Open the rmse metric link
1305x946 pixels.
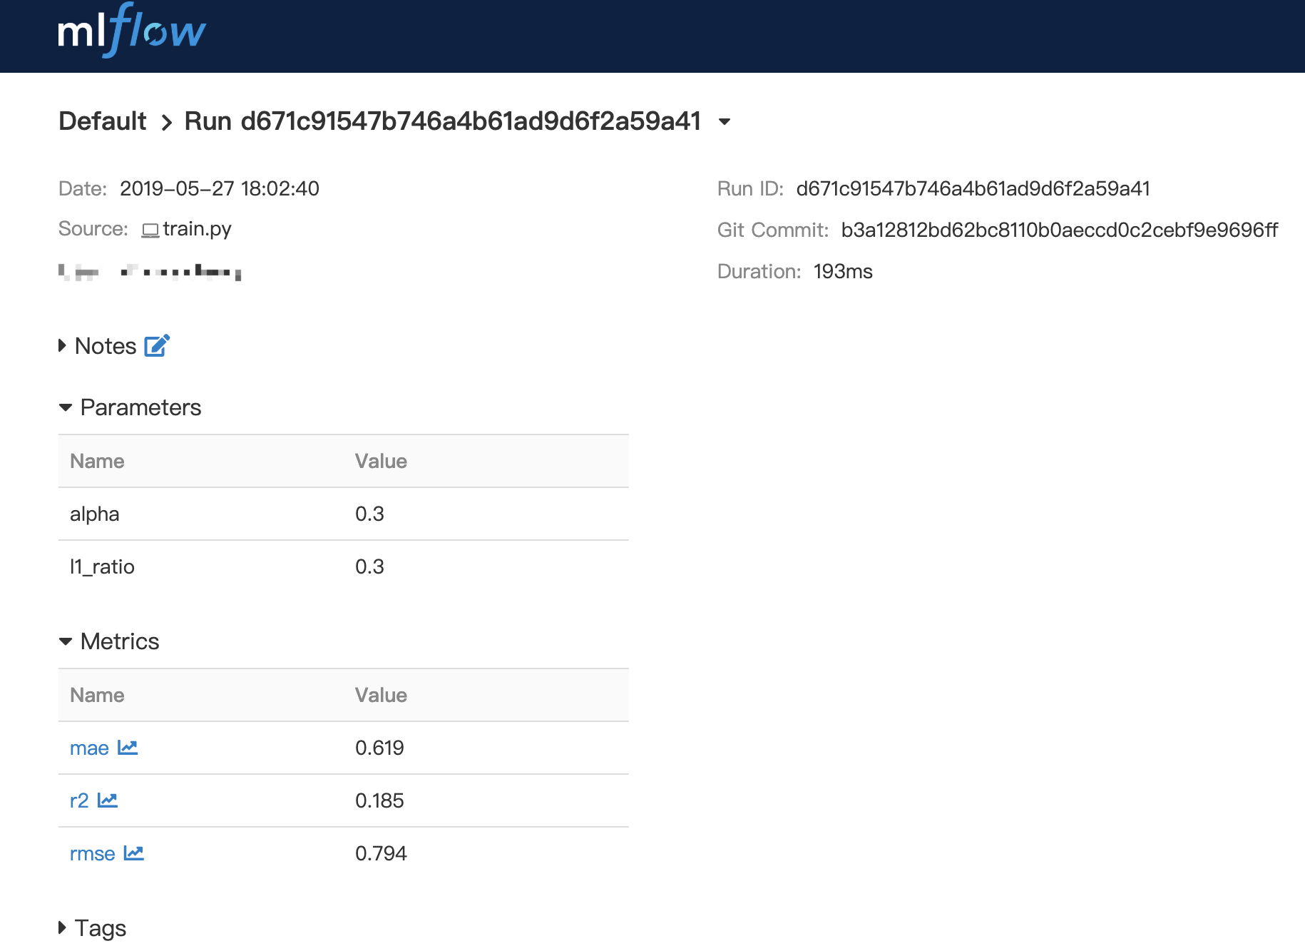92,853
